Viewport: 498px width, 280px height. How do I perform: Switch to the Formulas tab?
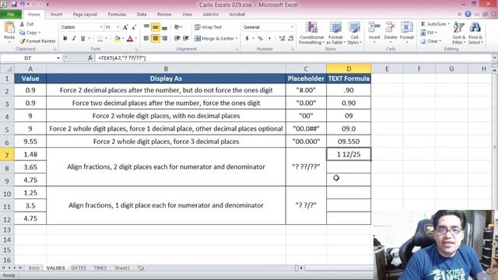[x=117, y=14]
